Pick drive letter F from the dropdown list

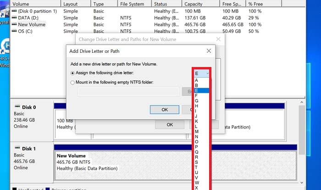(196, 95)
